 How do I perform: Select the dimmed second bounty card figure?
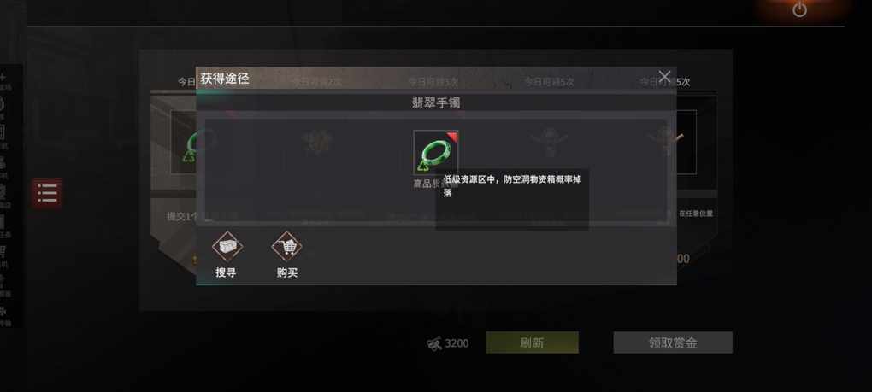[x=317, y=143]
